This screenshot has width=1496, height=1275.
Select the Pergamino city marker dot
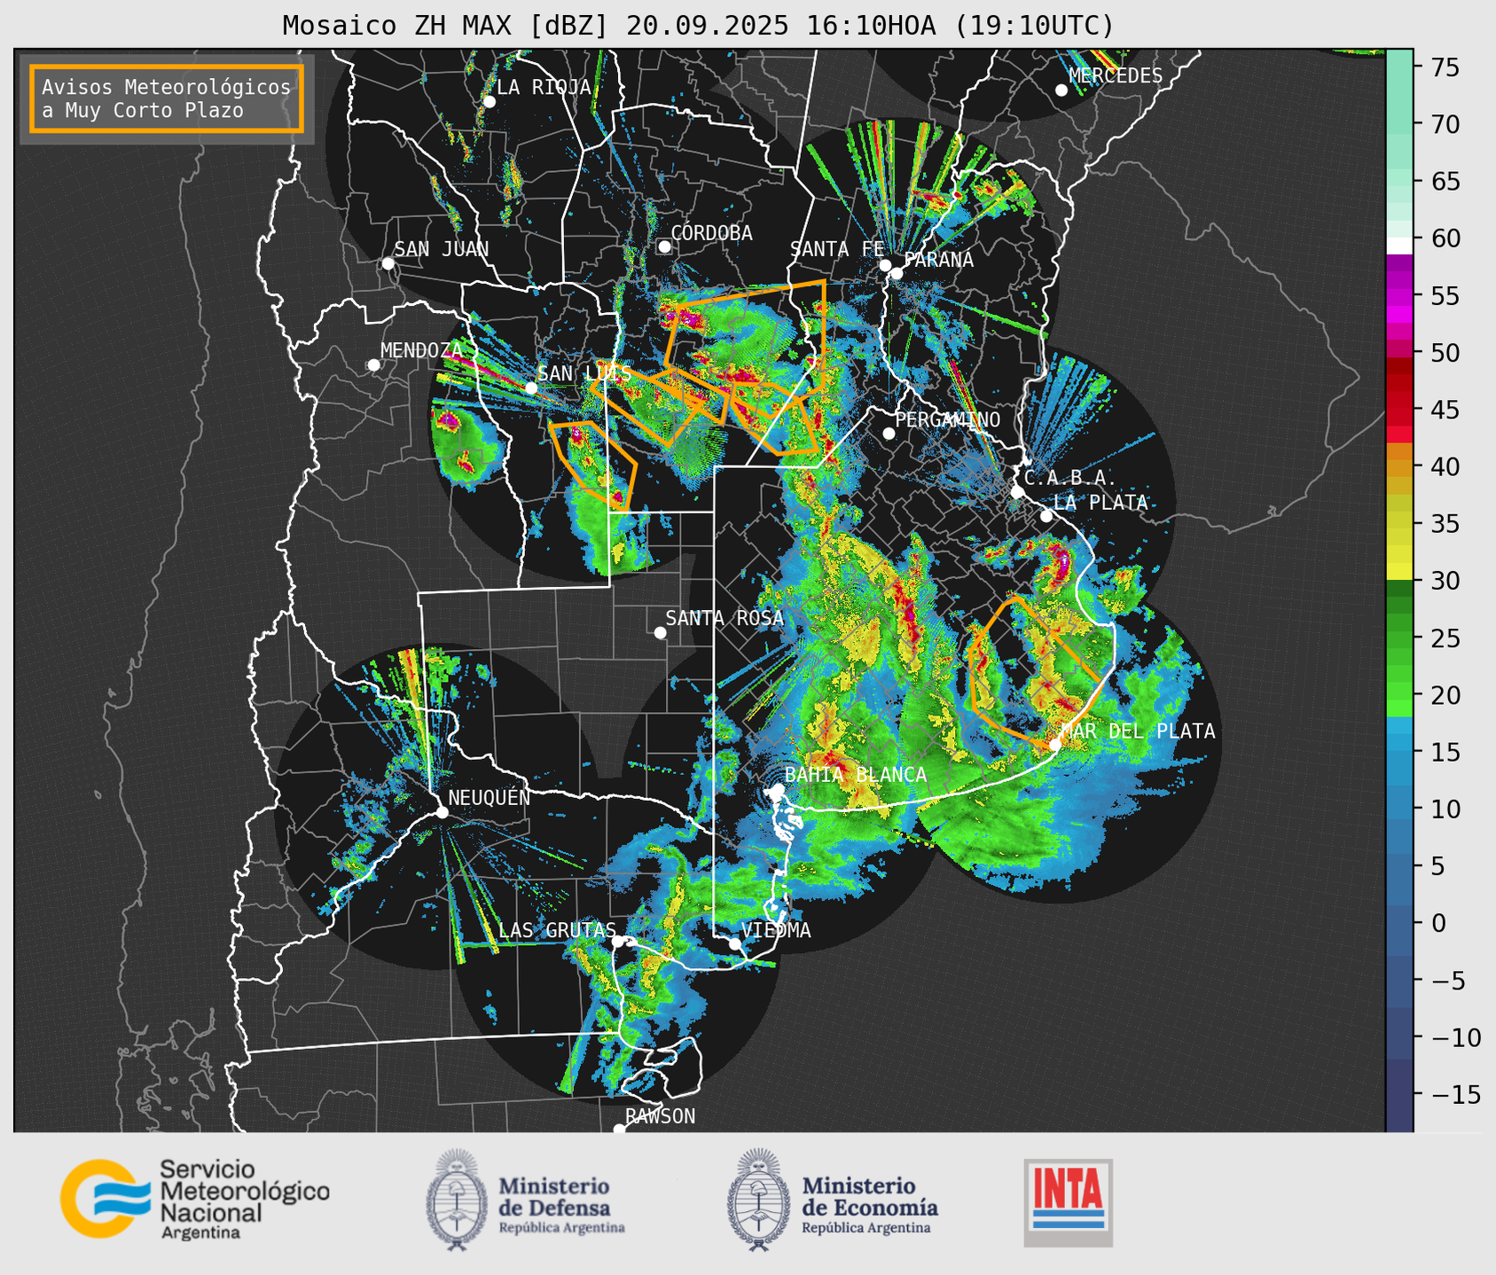click(889, 434)
